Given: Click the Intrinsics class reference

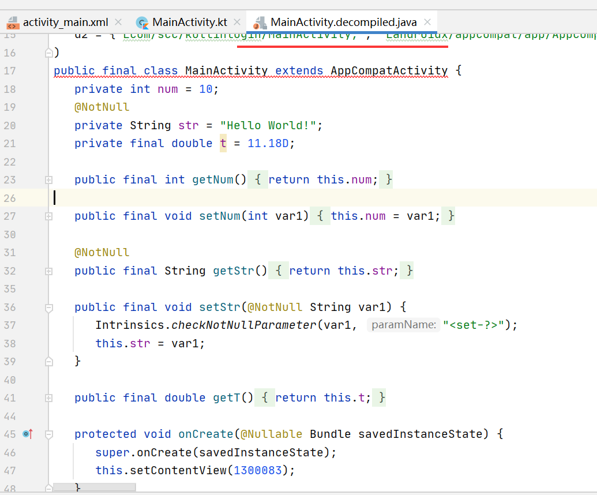Looking at the screenshot, I should [130, 325].
